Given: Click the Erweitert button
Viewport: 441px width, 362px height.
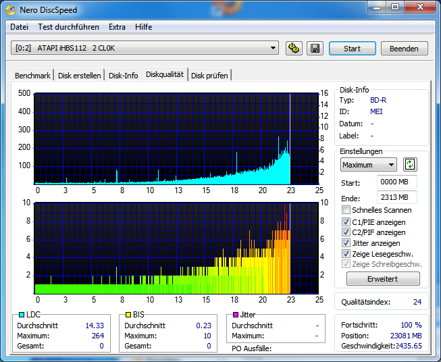Looking at the screenshot, I should point(383,279).
